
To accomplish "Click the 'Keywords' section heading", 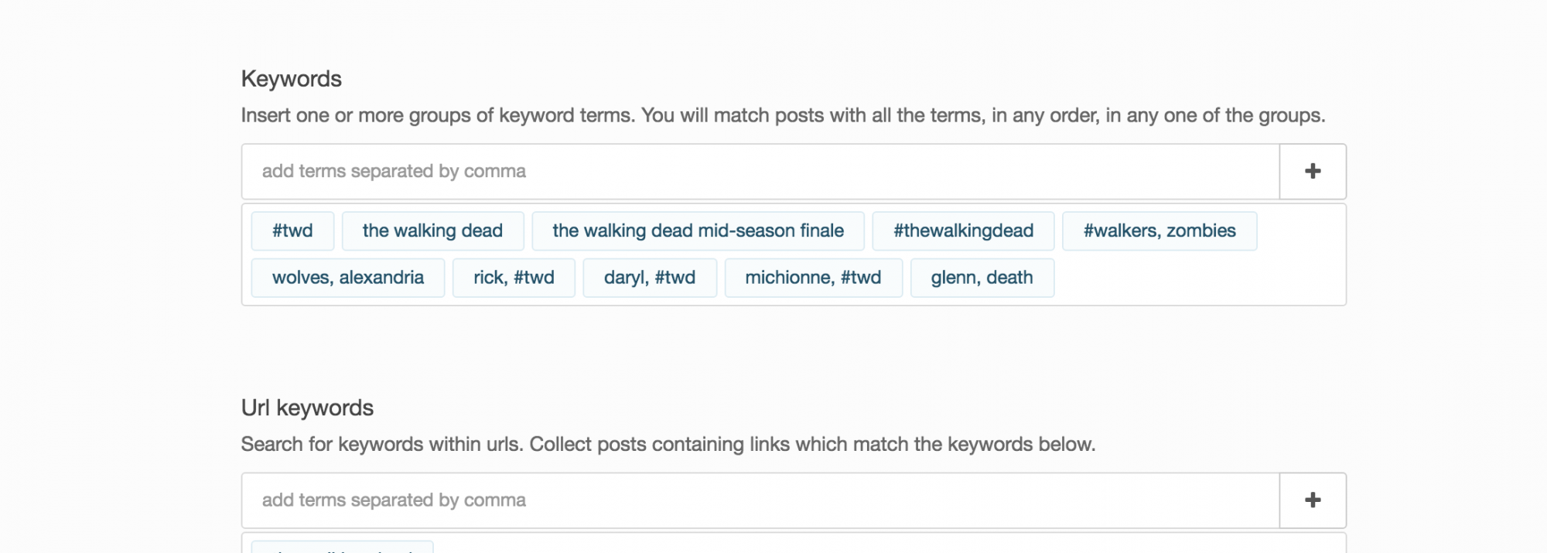I will click(x=292, y=79).
